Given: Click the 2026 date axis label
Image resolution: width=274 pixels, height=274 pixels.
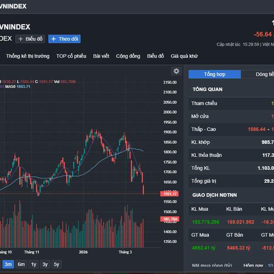Looking at the screenshot, I should pyautogui.click(x=83, y=252).
